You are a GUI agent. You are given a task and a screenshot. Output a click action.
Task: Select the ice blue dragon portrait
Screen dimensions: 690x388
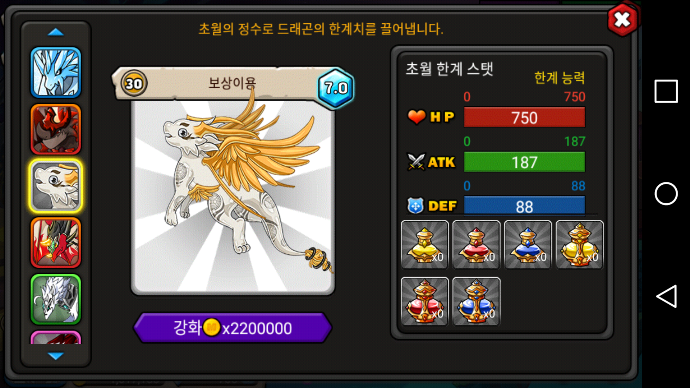click(x=56, y=73)
